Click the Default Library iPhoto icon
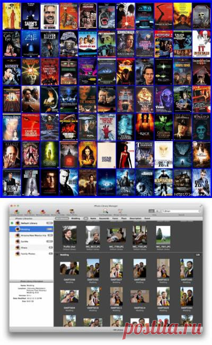The width and height of the screenshot is (212, 345). [x=17, y=223]
